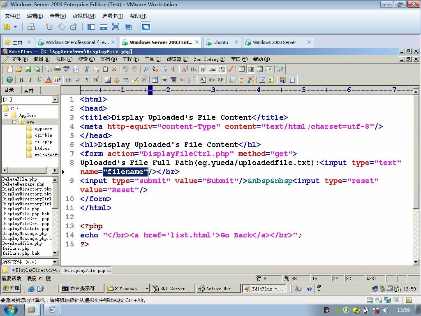Insert a div tag
421x316 pixels.
point(212,80)
